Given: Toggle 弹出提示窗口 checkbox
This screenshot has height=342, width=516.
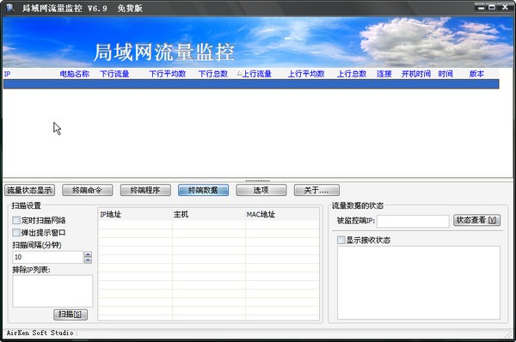Looking at the screenshot, I should pos(16,233).
